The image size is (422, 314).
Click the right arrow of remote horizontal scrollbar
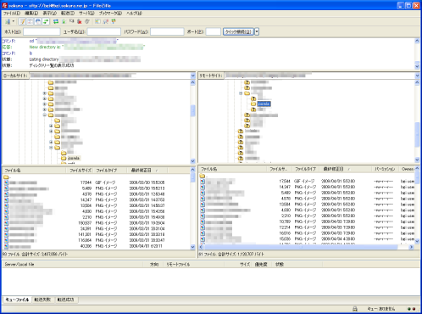[411, 247]
